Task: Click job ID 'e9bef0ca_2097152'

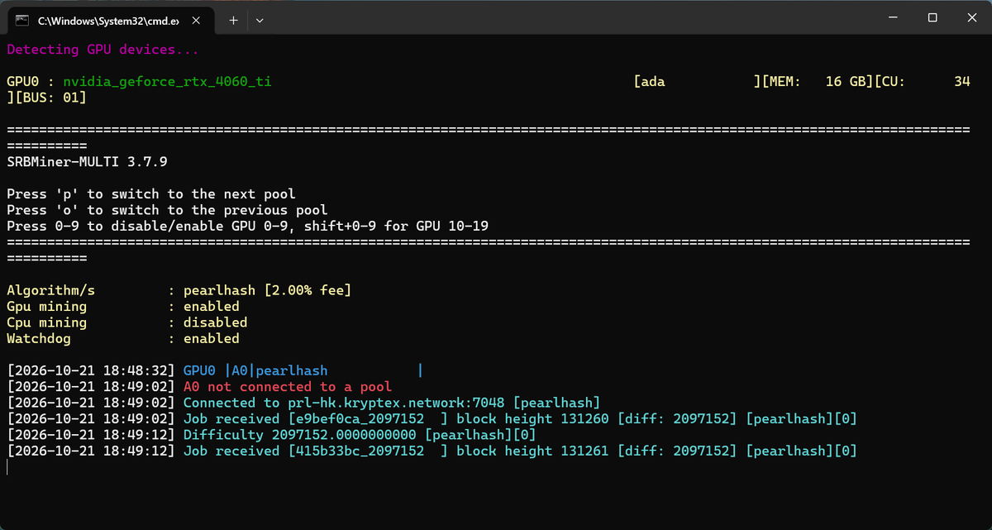Action: point(360,419)
